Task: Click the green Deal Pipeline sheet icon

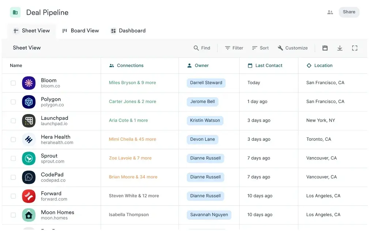Action: coord(15,12)
